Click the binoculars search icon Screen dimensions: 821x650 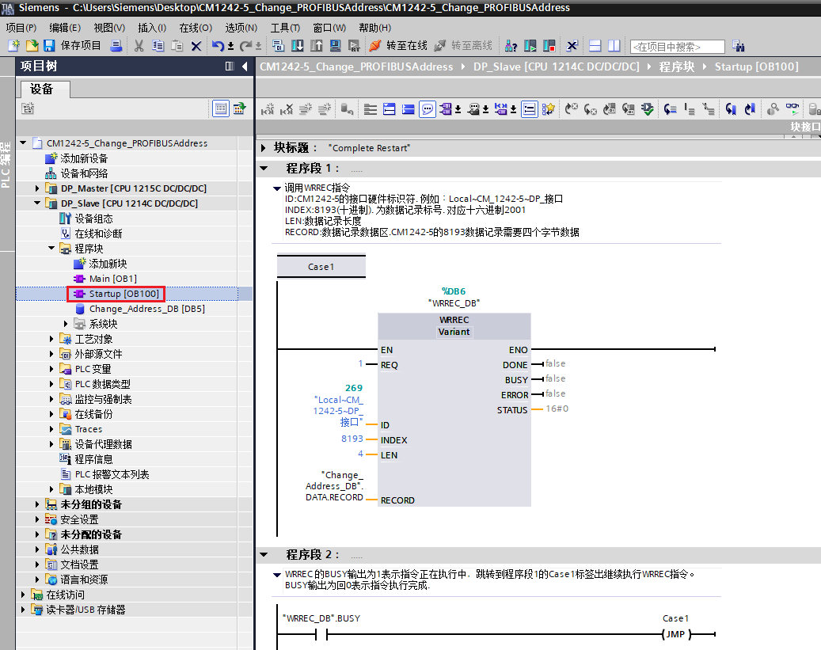(739, 46)
